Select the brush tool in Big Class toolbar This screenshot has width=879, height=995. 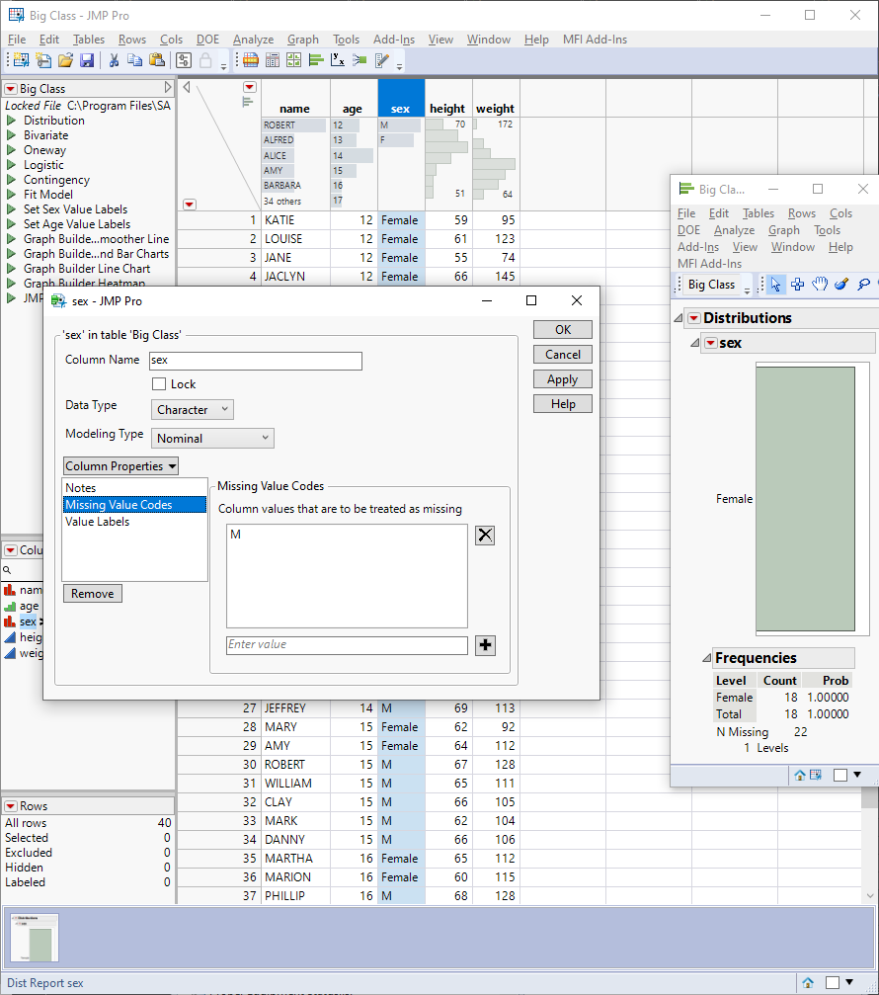click(841, 285)
